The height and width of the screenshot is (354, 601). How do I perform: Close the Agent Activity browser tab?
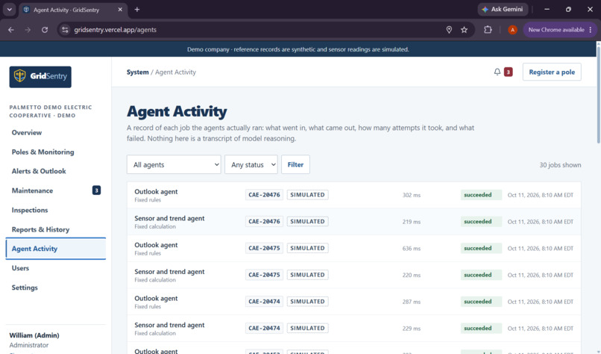point(120,10)
